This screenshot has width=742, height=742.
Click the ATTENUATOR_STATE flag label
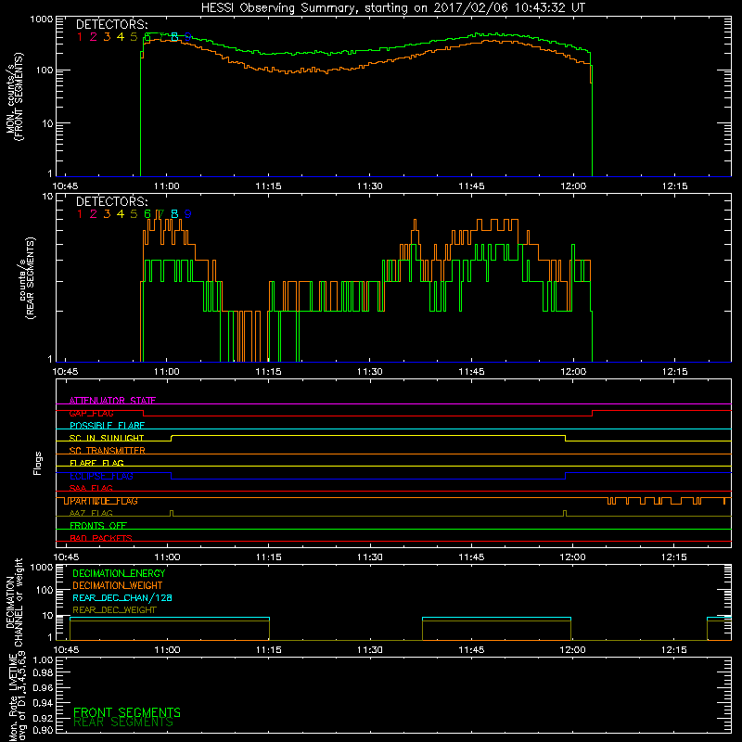[112, 401]
